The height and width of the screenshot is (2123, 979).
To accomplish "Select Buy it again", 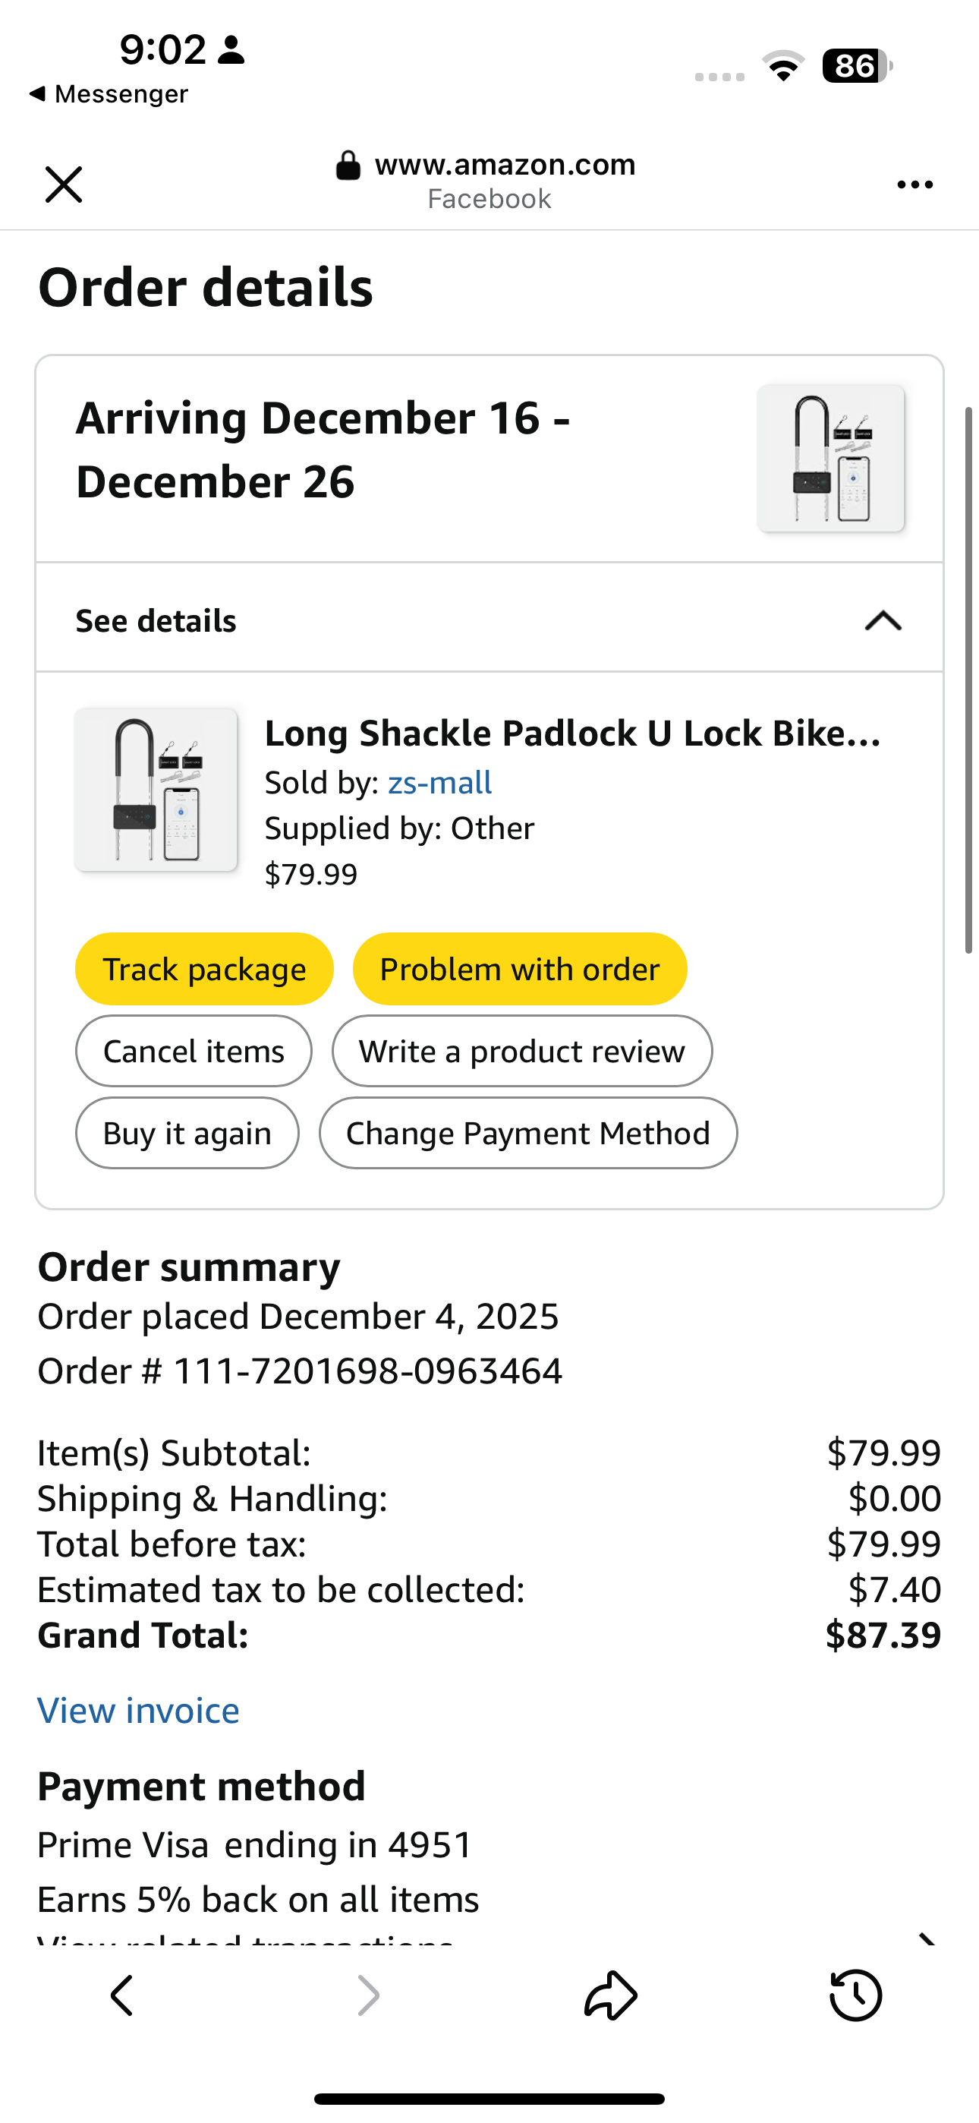I will tap(187, 1133).
